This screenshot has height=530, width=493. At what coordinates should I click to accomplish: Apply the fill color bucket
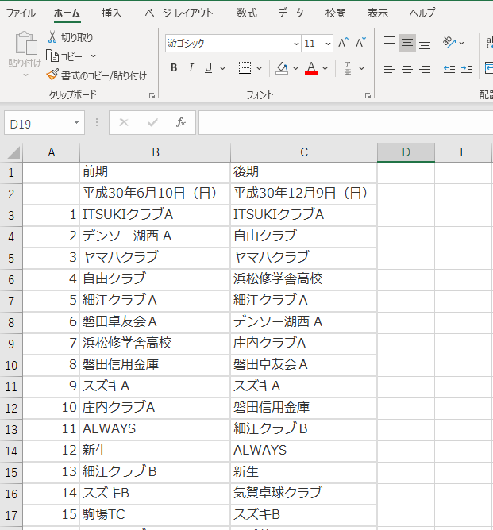tap(282, 68)
